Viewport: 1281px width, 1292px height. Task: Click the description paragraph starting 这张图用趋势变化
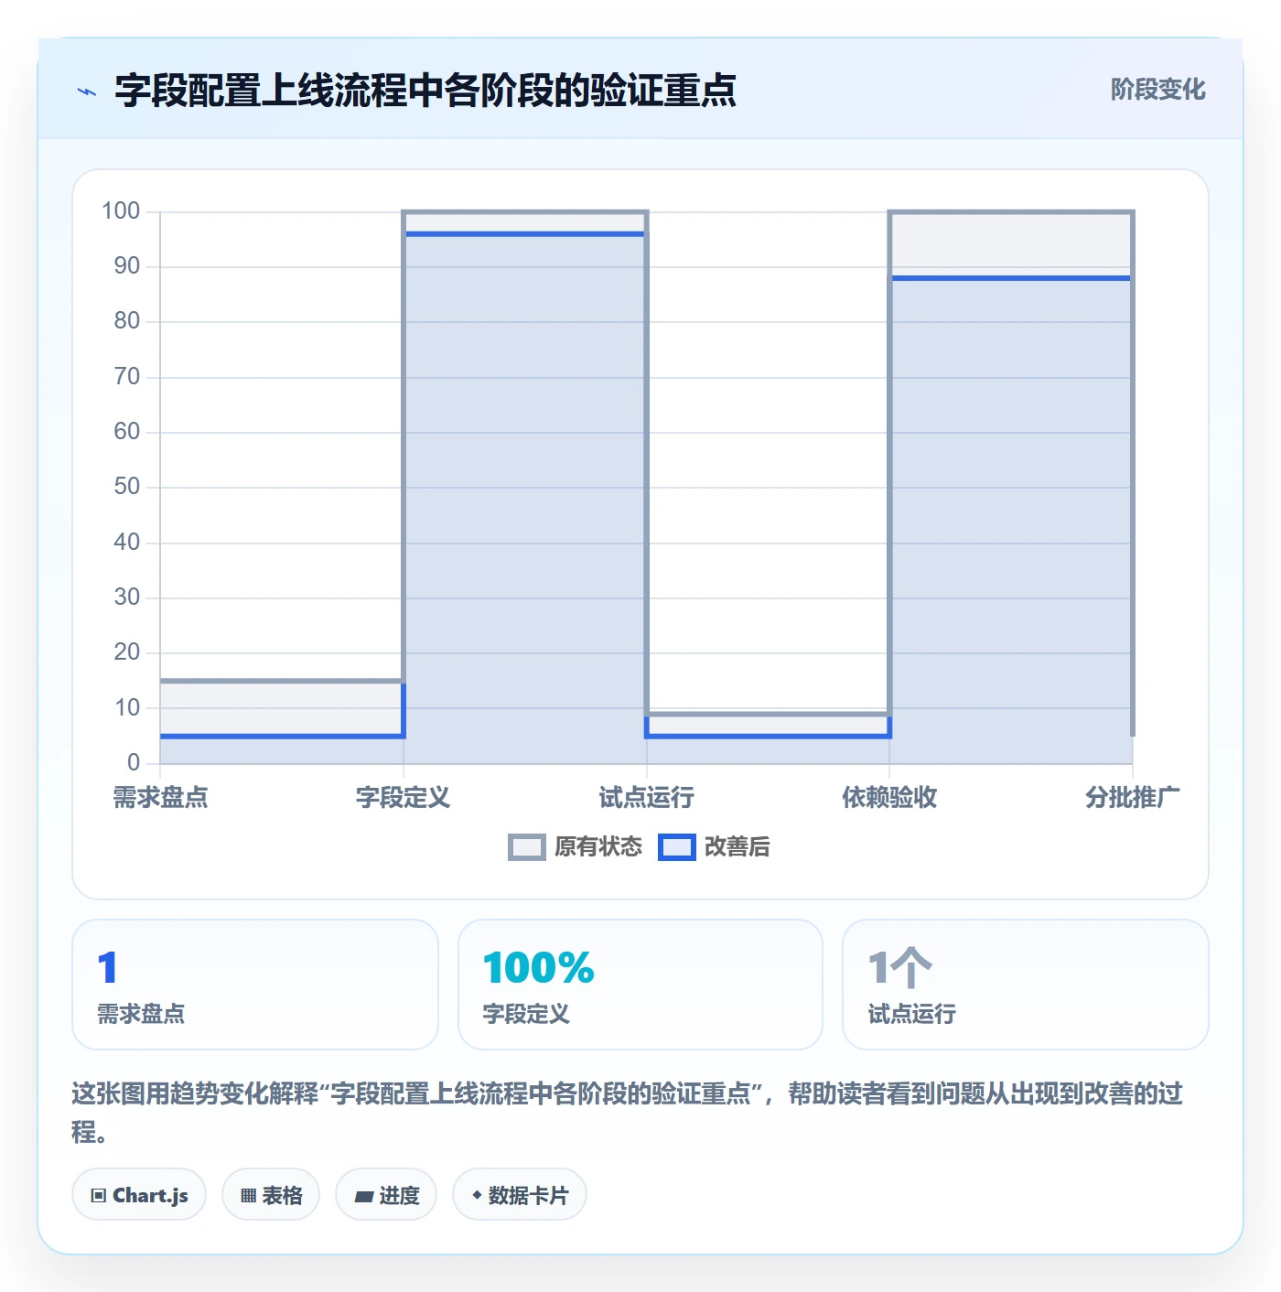[627, 1113]
